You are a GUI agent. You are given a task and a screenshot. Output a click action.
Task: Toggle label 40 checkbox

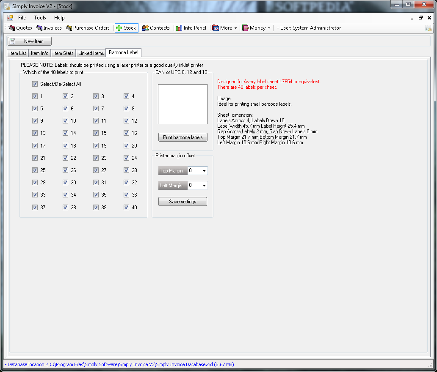coord(126,207)
